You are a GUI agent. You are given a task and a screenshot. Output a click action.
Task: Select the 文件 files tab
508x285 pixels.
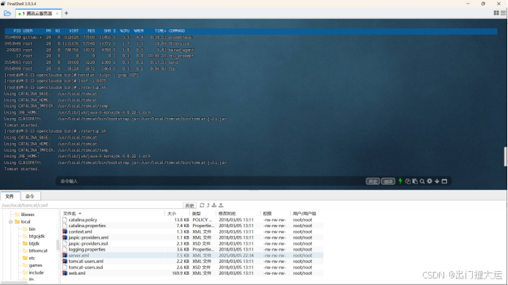pos(10,196)
